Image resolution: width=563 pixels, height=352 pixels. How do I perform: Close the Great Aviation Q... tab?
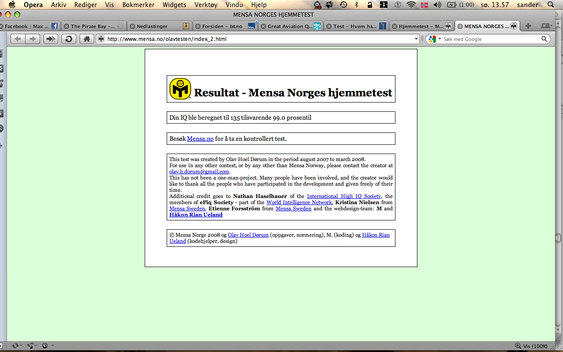pos(263,26)
